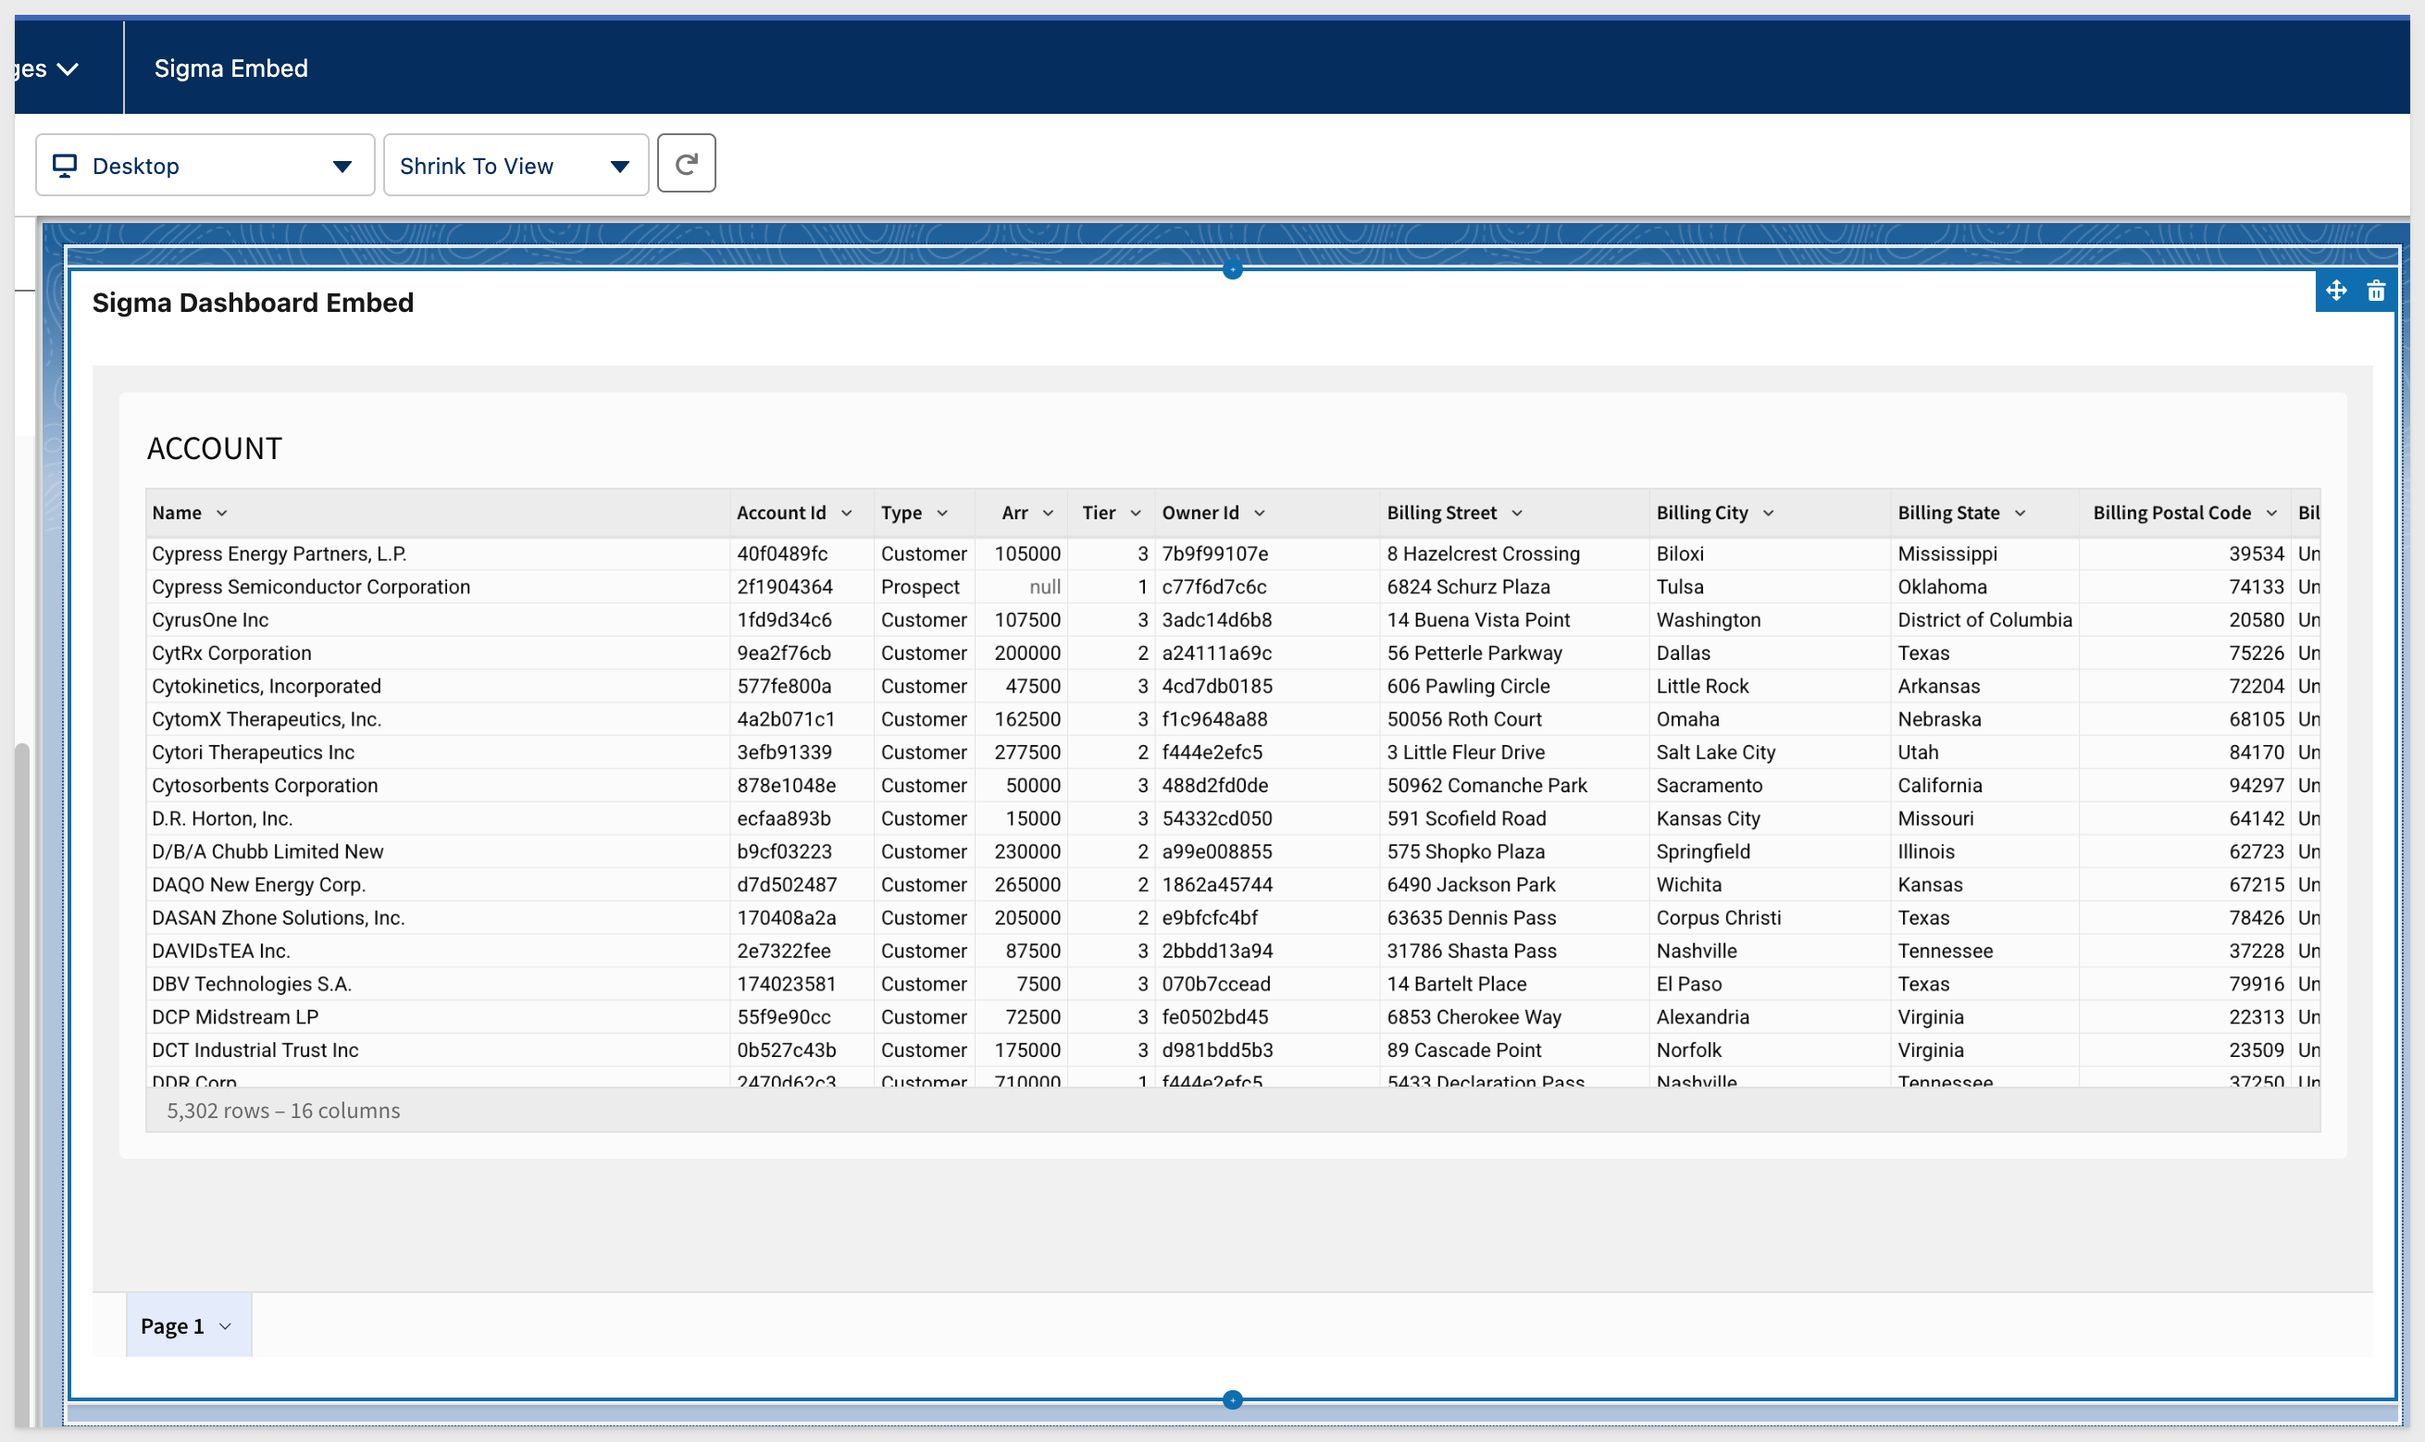
Task: Click the Cypress Energy Partners name cell
Action: (280, 553)
